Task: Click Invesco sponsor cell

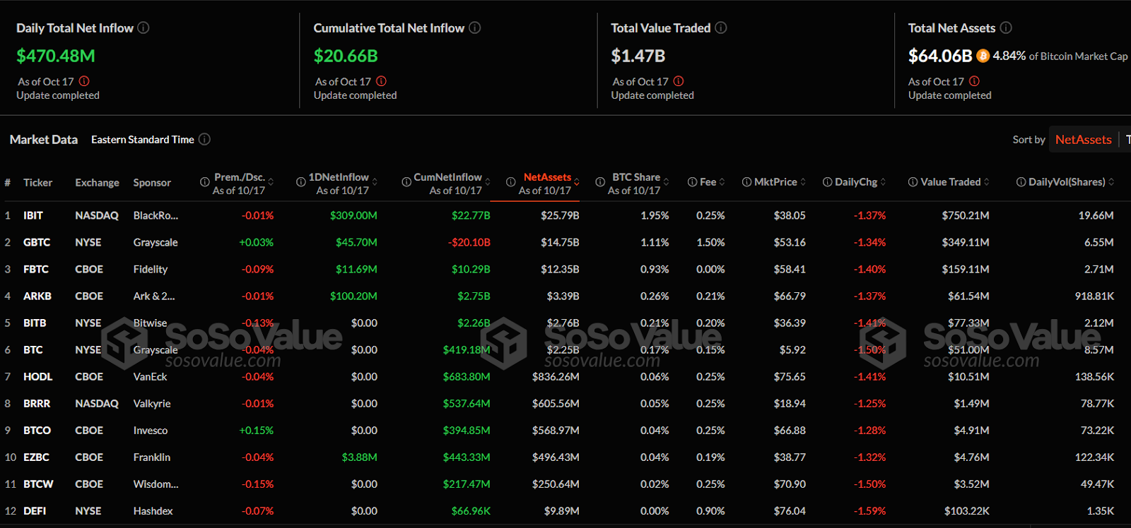Action: 151,430
